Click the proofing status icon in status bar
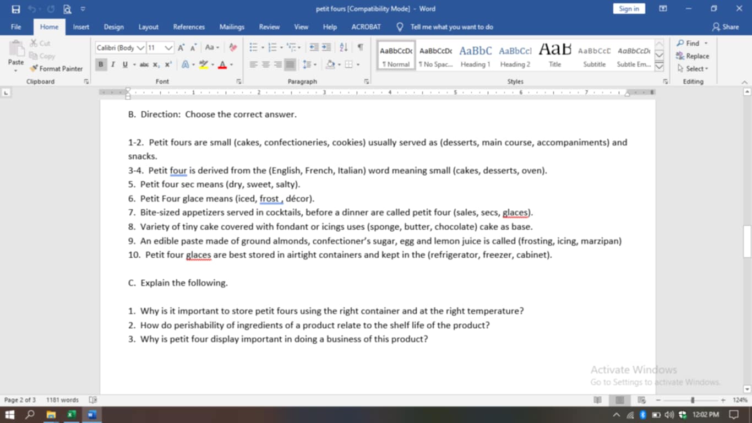 (x=93, y=400)
